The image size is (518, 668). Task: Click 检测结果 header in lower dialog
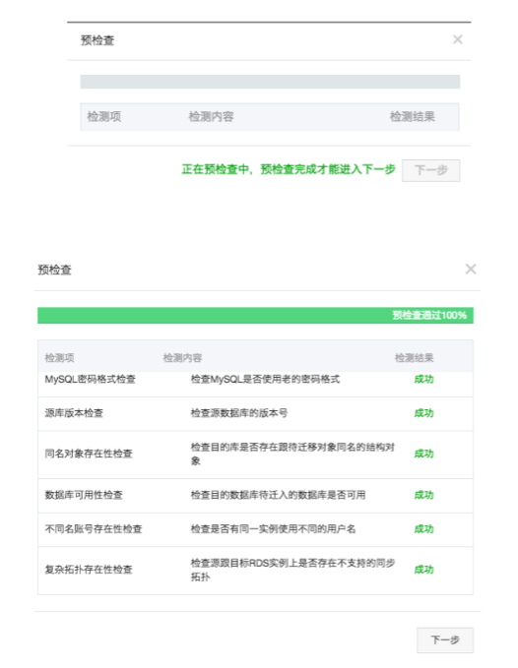coord(414,358)
